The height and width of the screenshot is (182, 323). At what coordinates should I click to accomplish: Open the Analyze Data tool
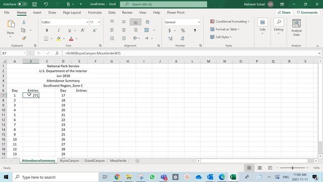pyautogui.click(x=296, y=27)
